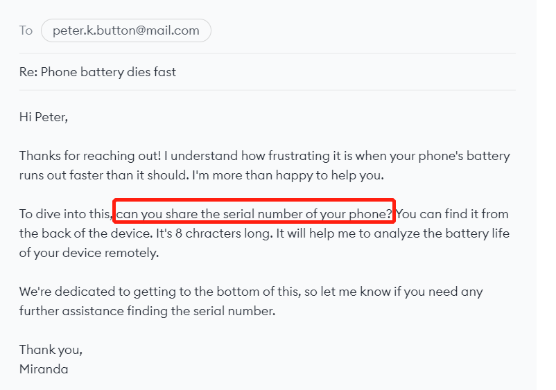
Task: Click the highlighted serial number question sentence
Action: point(254,214)
